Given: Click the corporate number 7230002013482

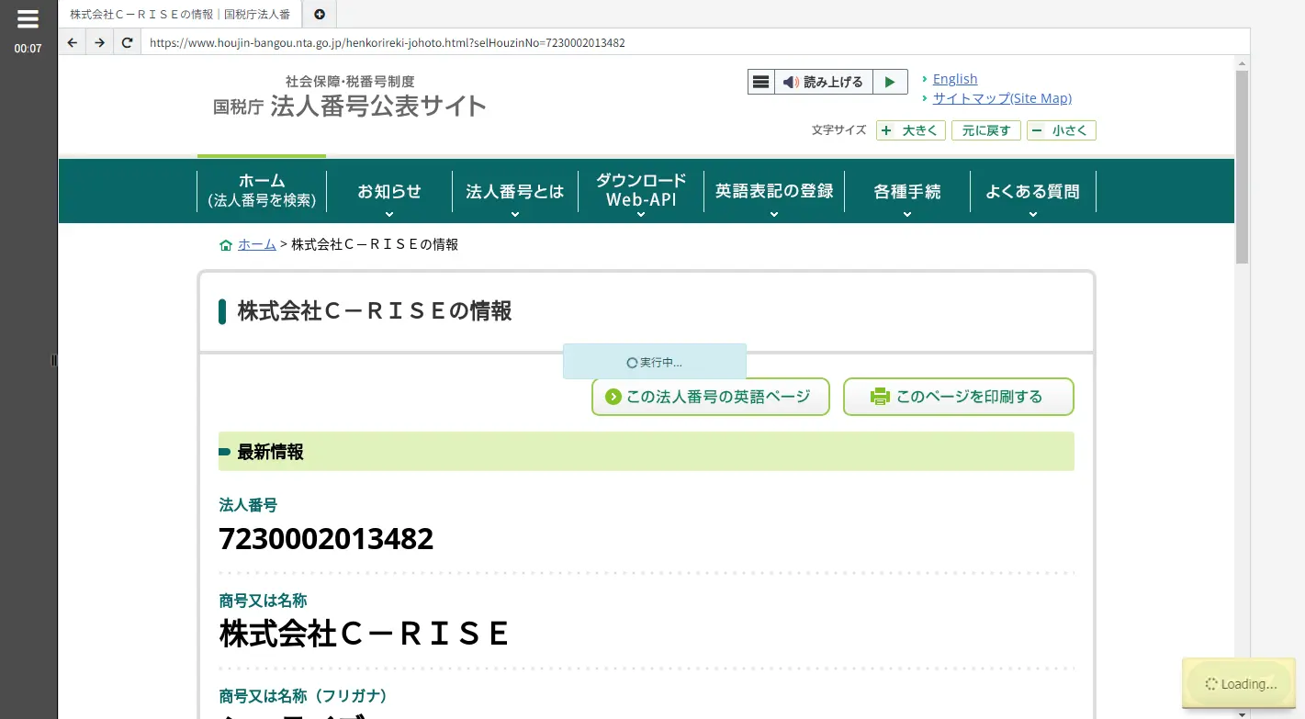Looking at the screenshot, I should click(x=326, y=539).
